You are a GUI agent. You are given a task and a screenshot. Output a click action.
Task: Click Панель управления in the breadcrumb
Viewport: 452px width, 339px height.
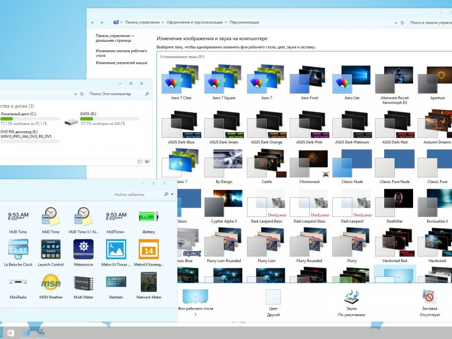pos(142,22)
